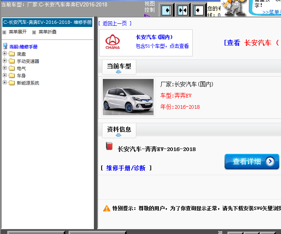Click 菜单展开 to expand menu

pos(18,32)
